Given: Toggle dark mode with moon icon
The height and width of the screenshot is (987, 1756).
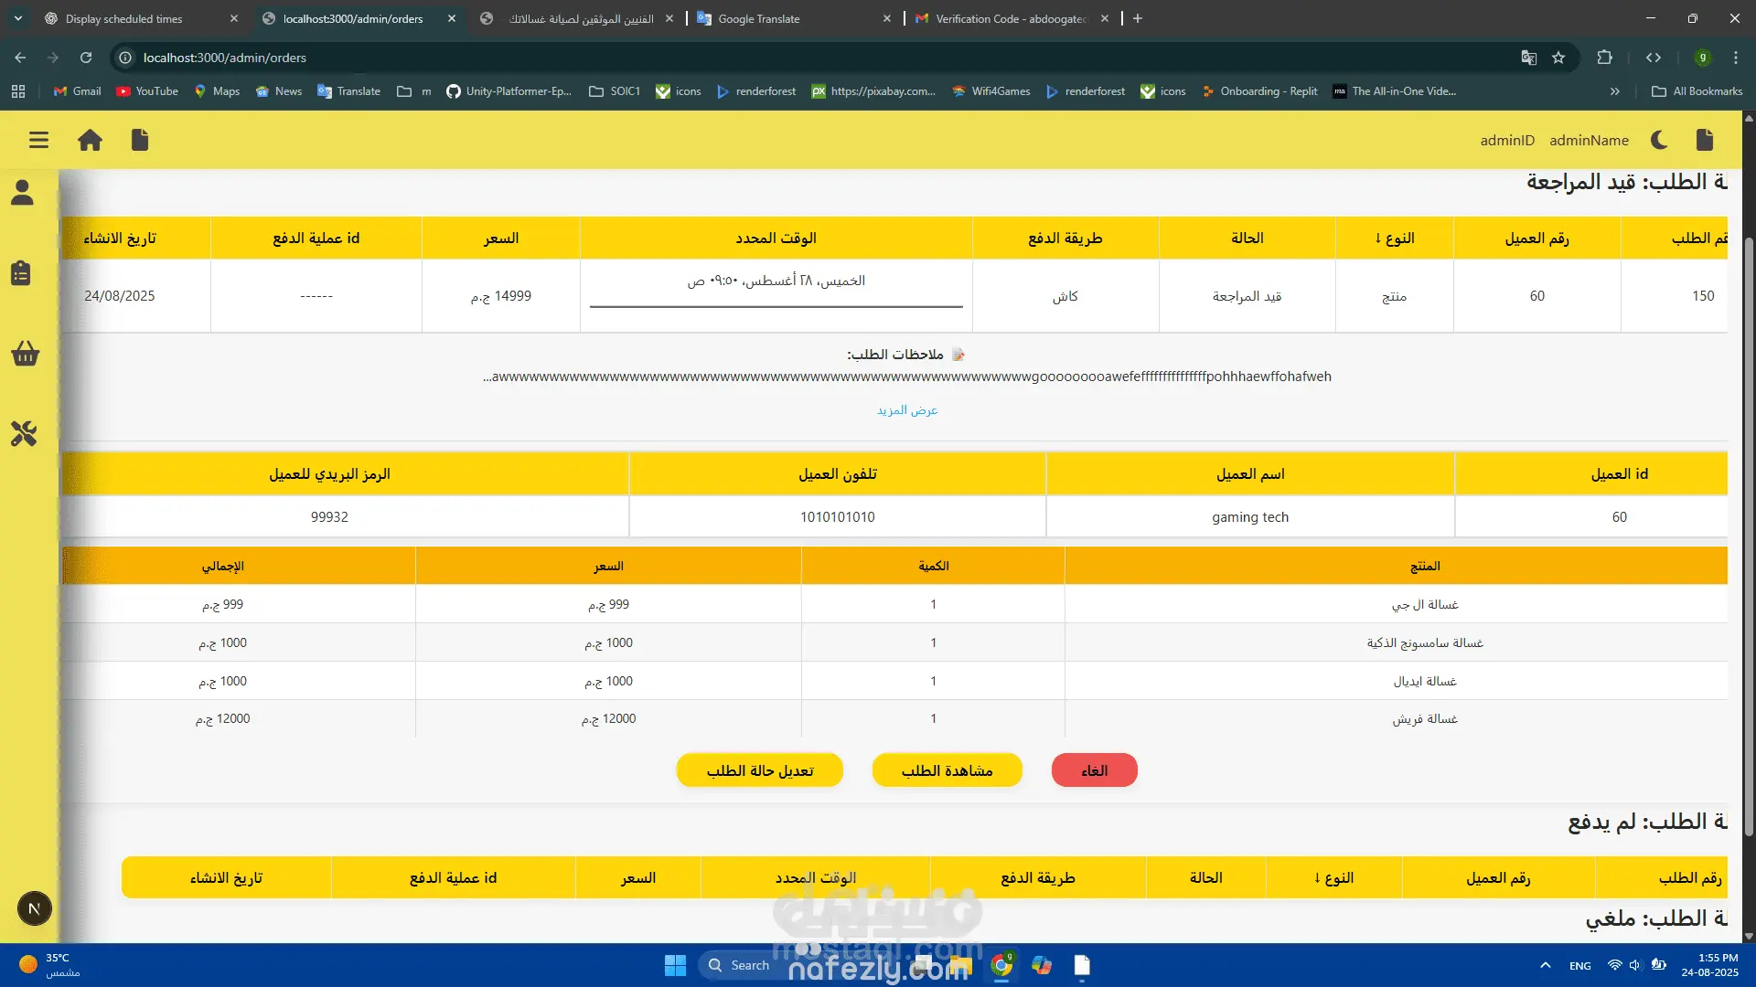Looking at the screenshot, I should (x=1659, y=140).
